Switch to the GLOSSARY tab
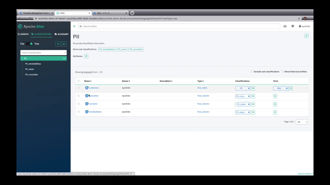 coord(62,34)
